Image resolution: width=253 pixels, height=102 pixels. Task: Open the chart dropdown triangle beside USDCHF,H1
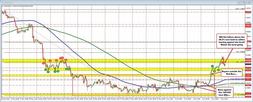(x=3, y=6)
